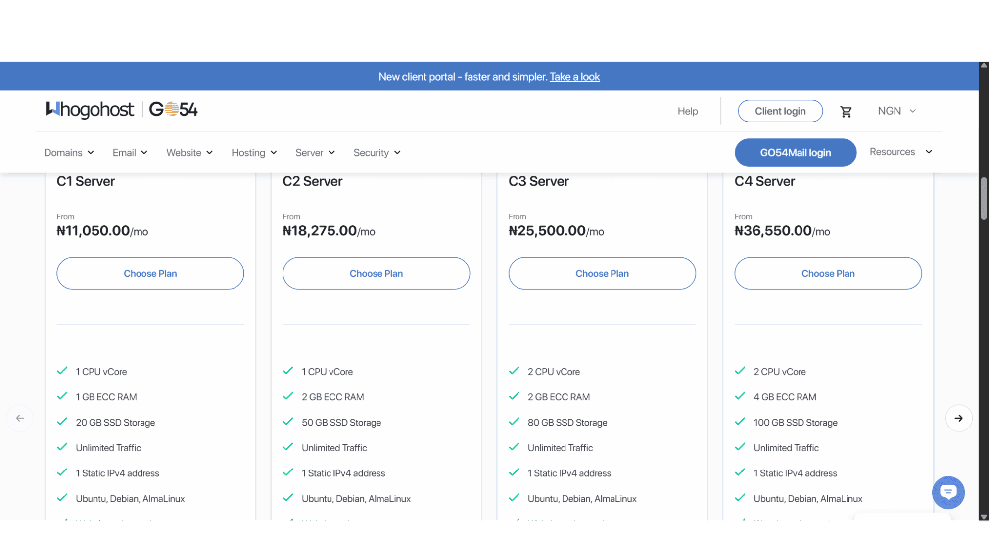Expand the NGN currency dropdown
Viewport: 989px width, 556px height.
pyautogui.click(x=897, y=111)
